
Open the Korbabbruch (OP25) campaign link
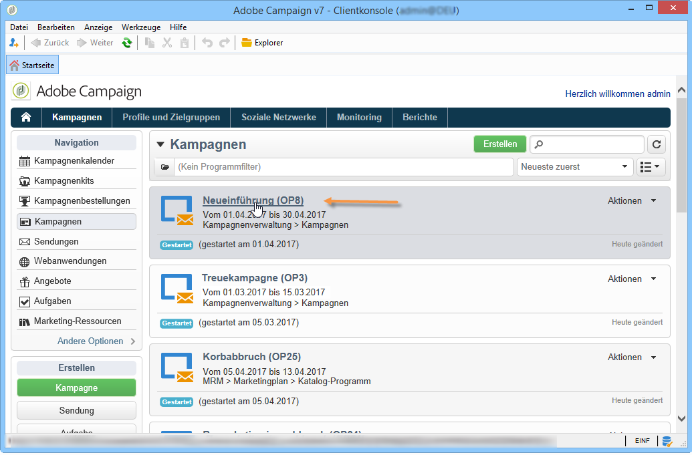tap(251, 357)
